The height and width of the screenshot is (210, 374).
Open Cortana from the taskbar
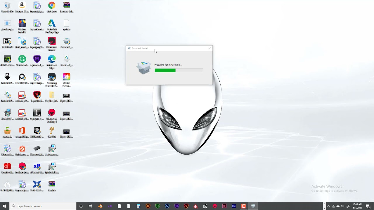click(81, 206)
